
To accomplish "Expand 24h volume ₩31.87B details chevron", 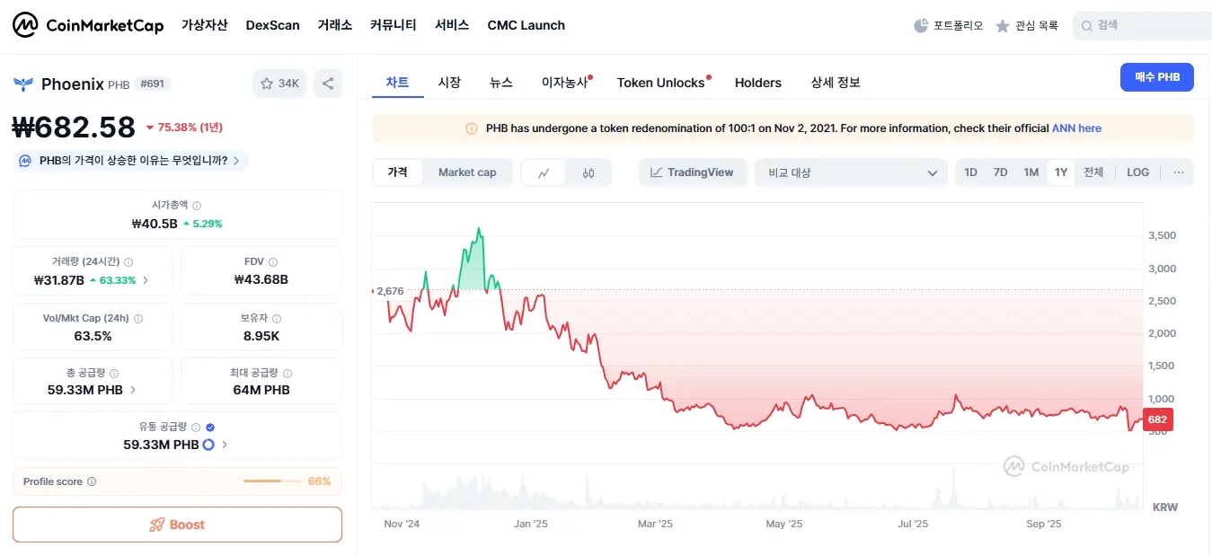I will [x=146, y=280].
